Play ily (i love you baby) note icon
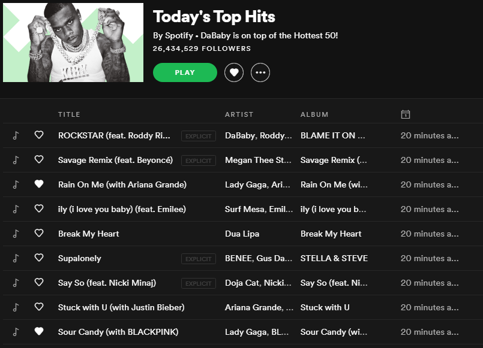The height and width of the screenshot is (348, 483). (x=16, y=209)
